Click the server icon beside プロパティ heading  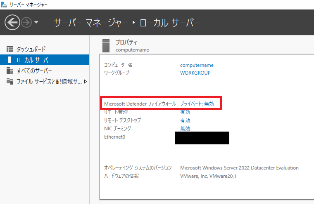point(106,45)
